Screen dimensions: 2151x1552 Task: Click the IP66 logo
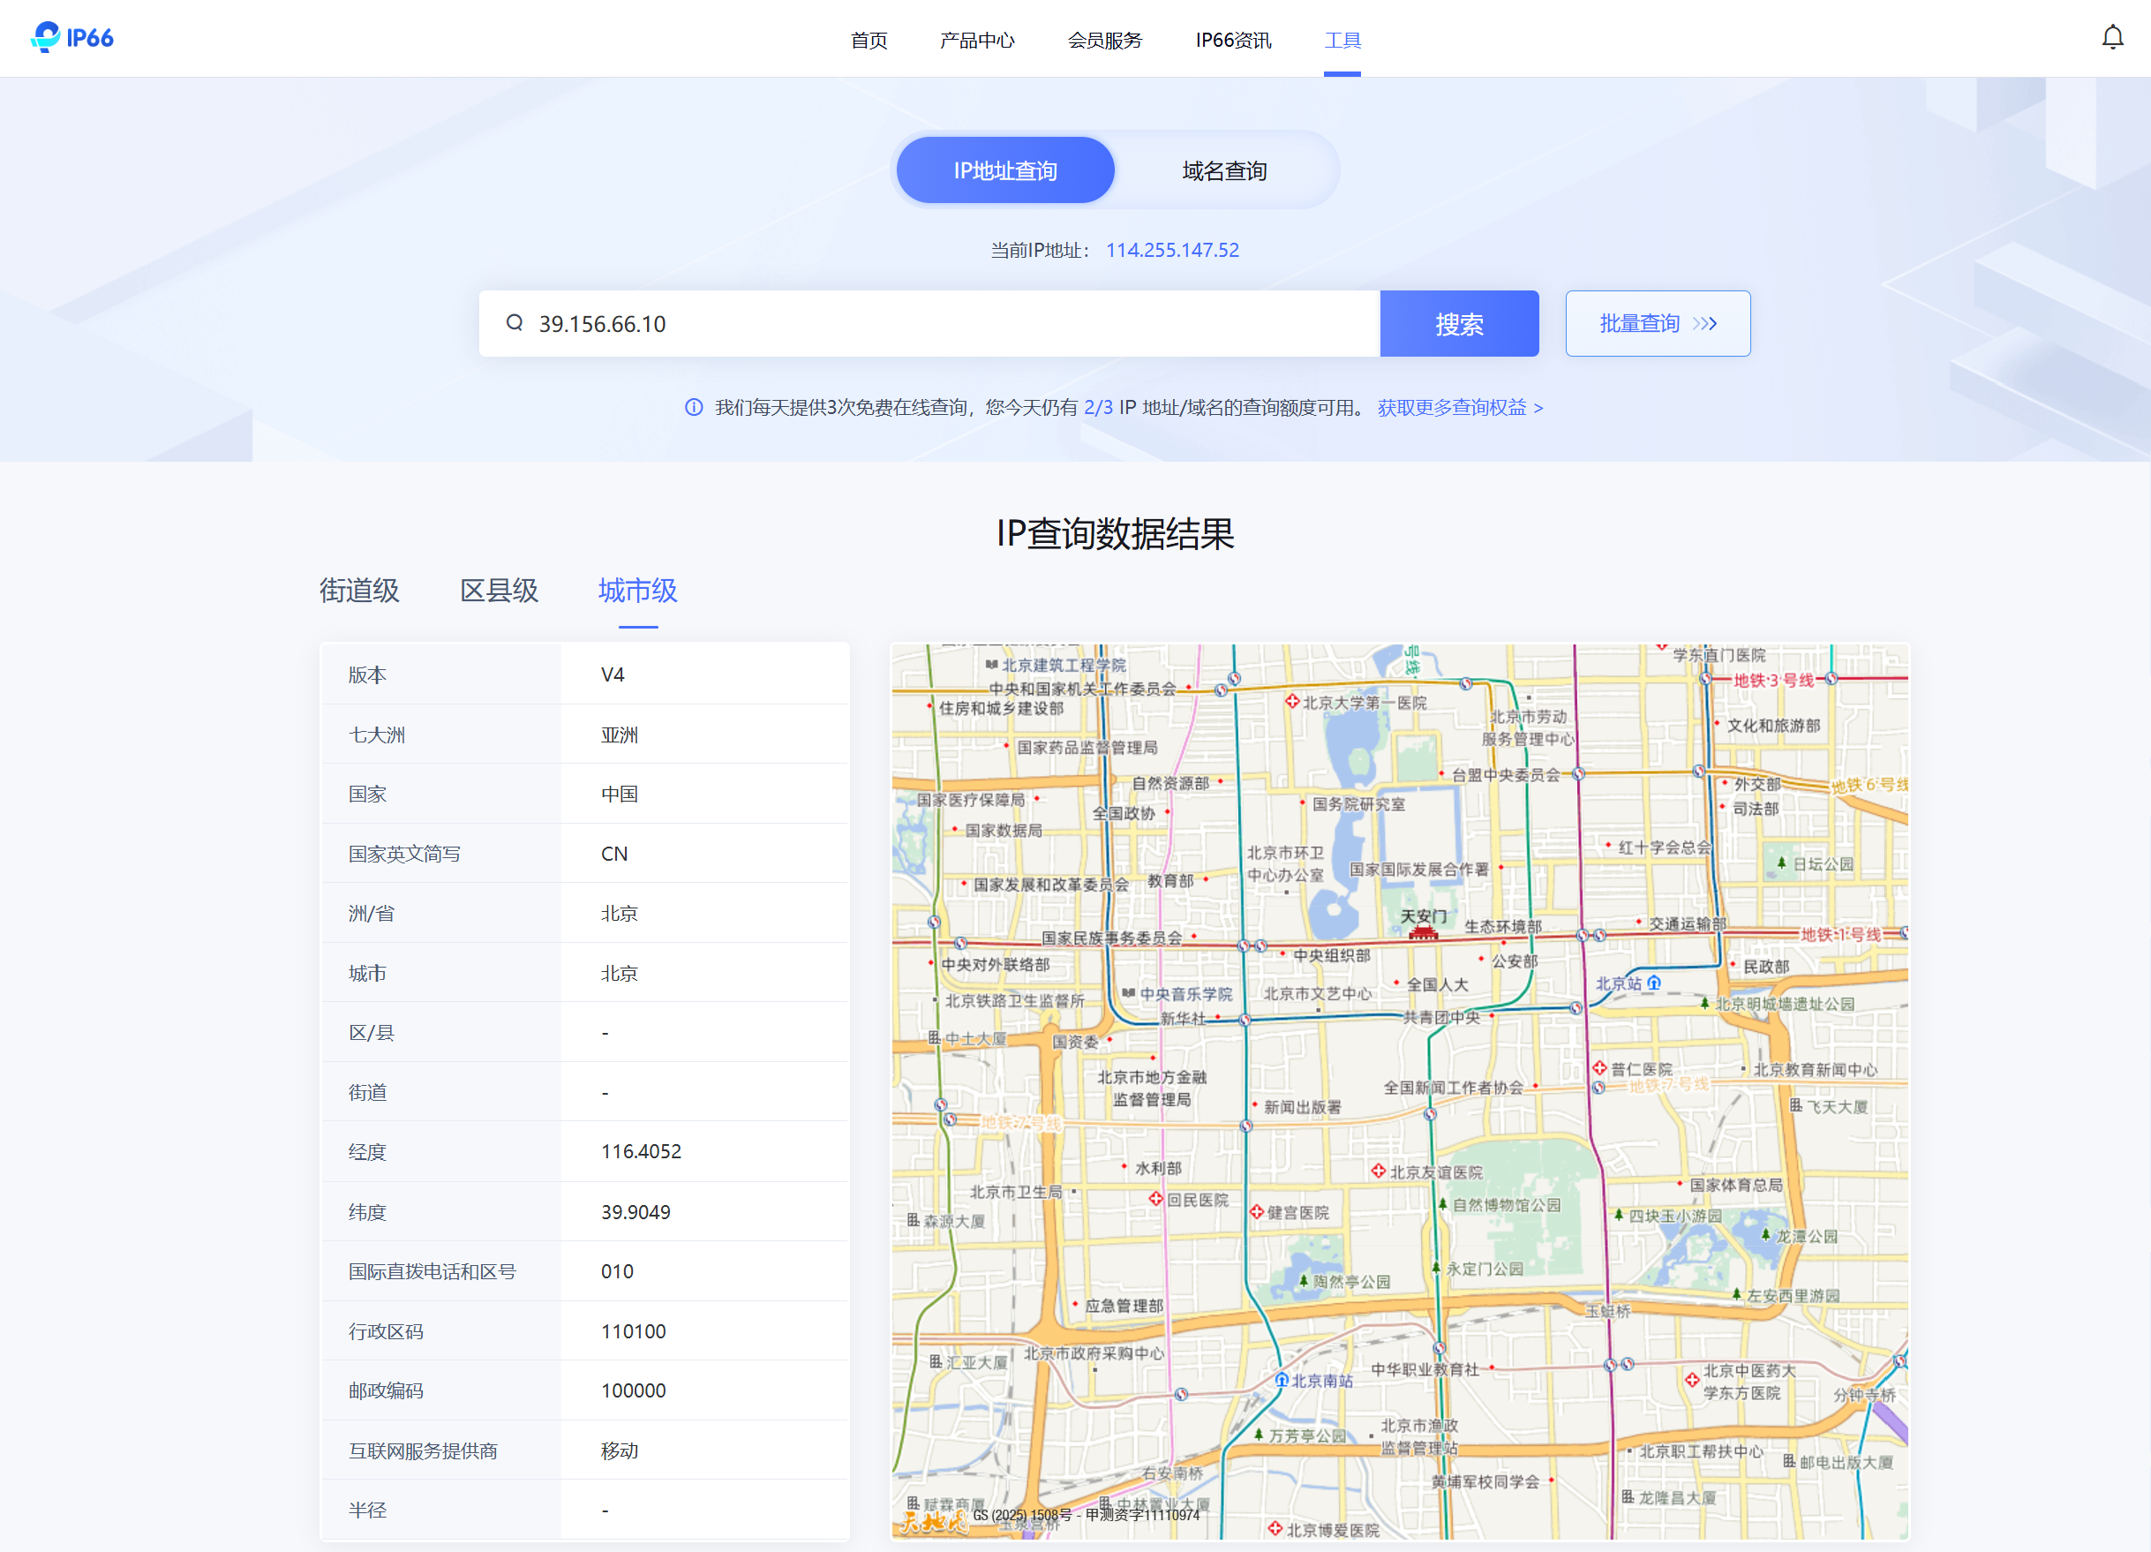pos(72,38)
